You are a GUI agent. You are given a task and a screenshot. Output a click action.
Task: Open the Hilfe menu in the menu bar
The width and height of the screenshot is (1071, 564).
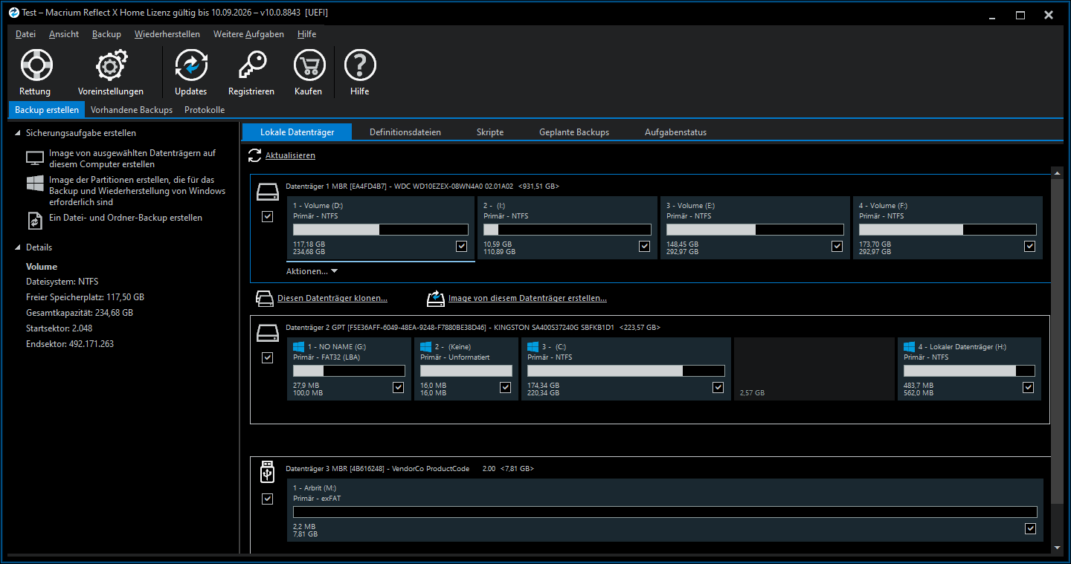pos(306,34)
